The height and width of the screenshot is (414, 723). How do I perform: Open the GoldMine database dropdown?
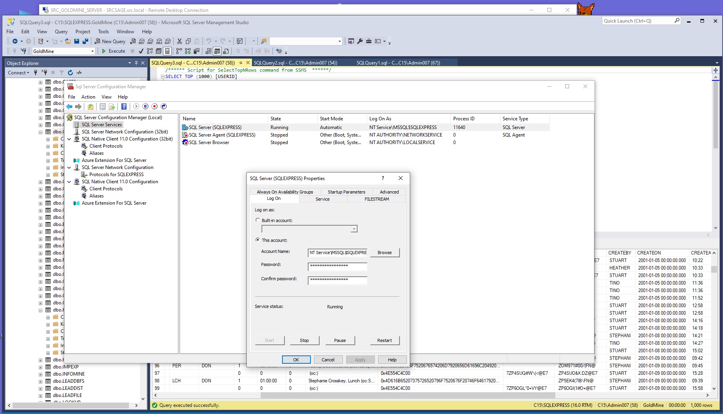tap(92, 51)
